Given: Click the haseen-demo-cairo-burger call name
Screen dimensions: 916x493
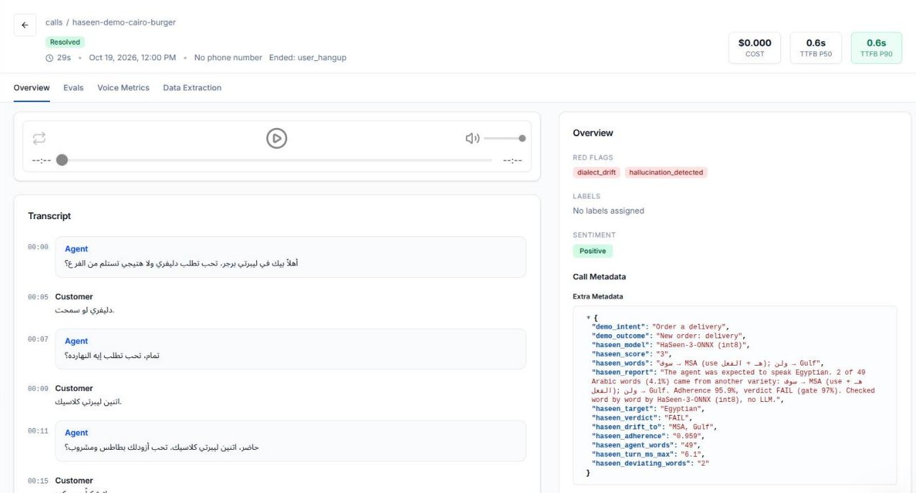Looking at the screenshot, I should pyautogui.click(x=124, y=23).
